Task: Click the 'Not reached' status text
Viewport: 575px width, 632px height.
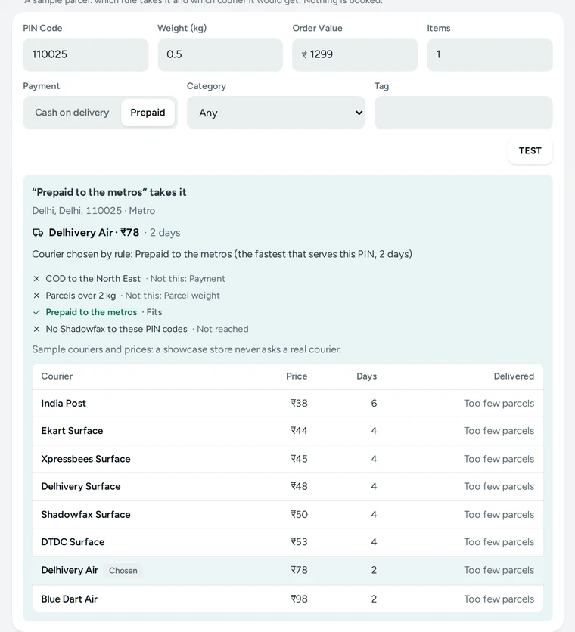Action: tap(222, 329)
